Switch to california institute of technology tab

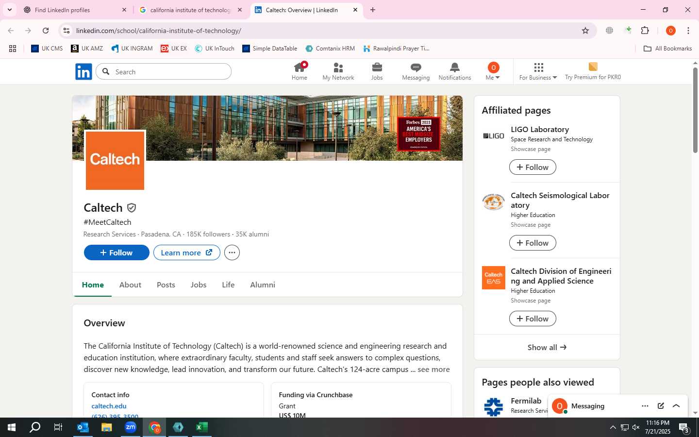tap(191, 10)
